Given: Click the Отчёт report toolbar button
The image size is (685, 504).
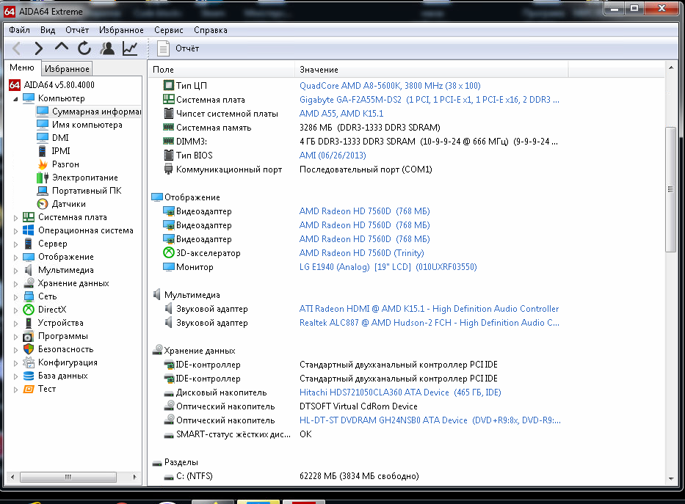Looking at the screenshot, I should 179,48.
